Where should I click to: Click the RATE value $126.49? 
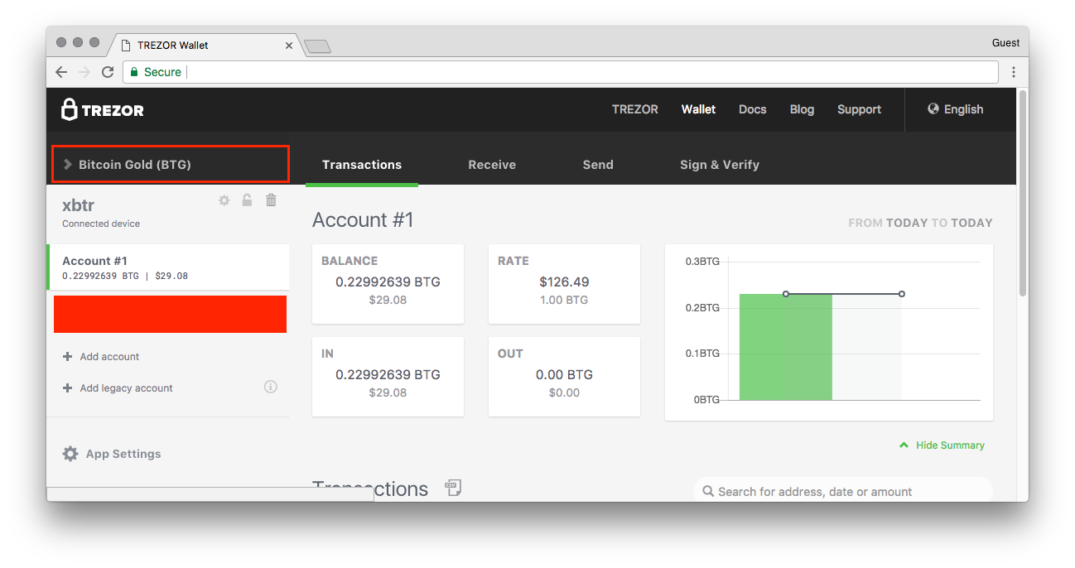pyautogui.click(x=564, y=282)
